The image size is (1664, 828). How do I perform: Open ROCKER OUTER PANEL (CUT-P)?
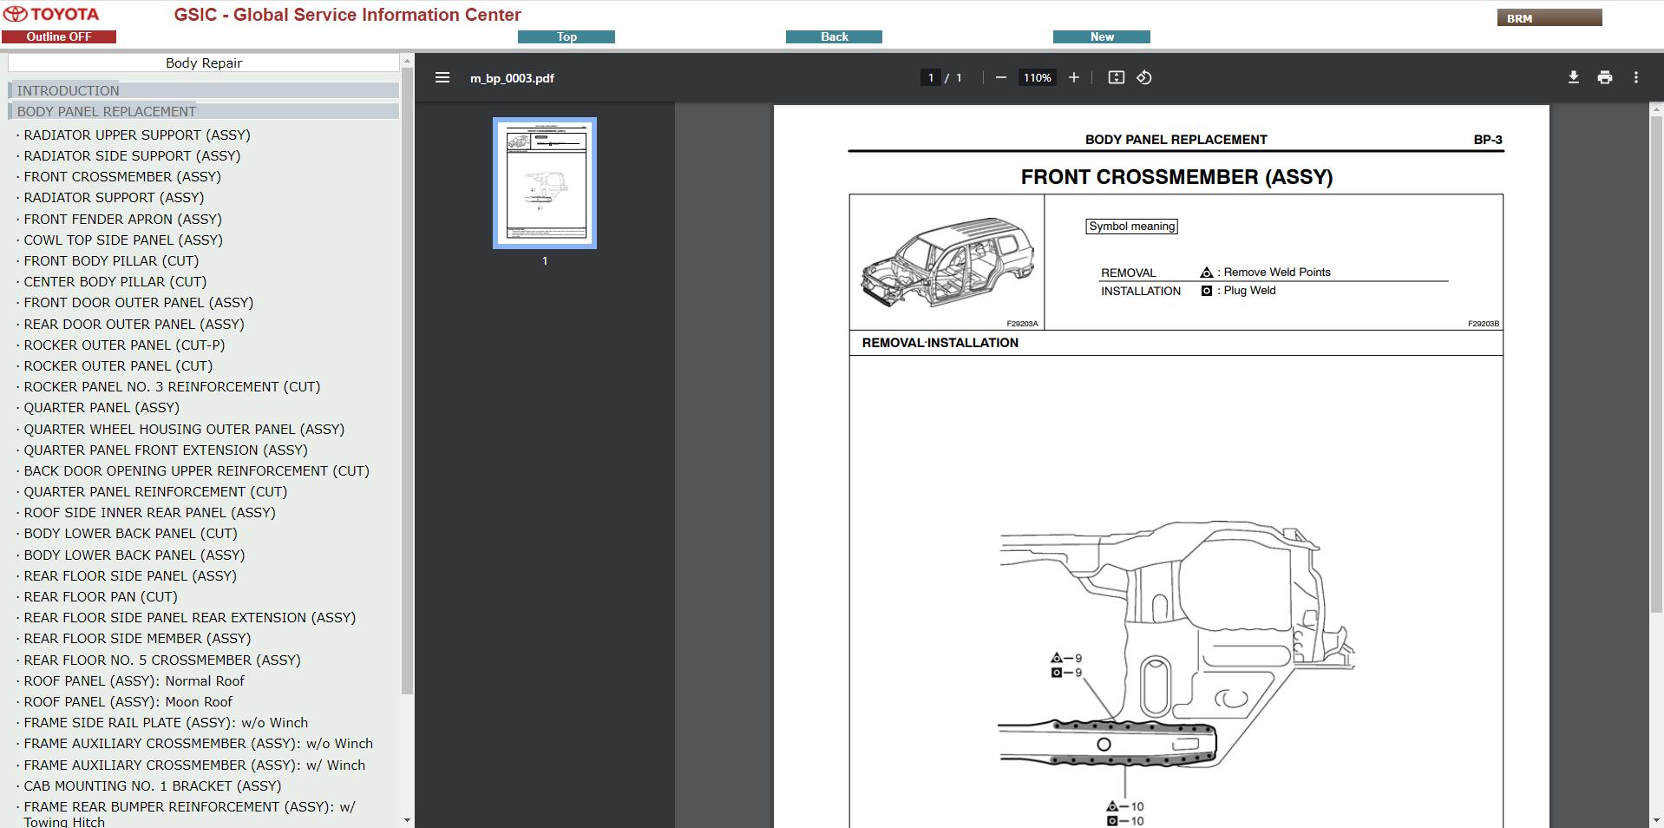pos(124,345)
